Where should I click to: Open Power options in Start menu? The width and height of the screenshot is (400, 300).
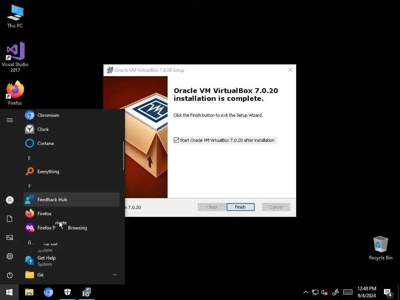[x=10, y=275]
